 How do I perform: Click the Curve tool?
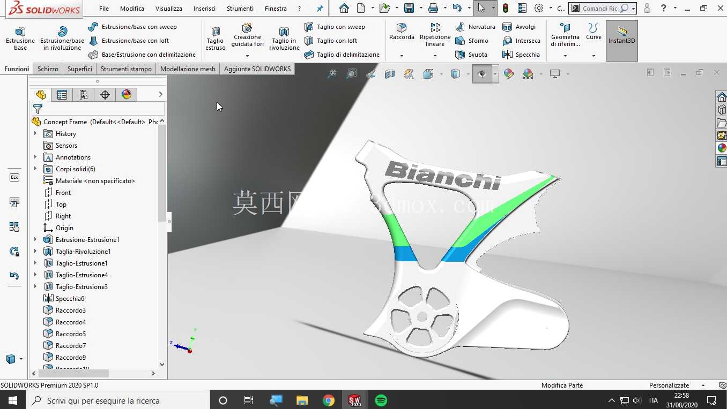click(x=594, y=32)
